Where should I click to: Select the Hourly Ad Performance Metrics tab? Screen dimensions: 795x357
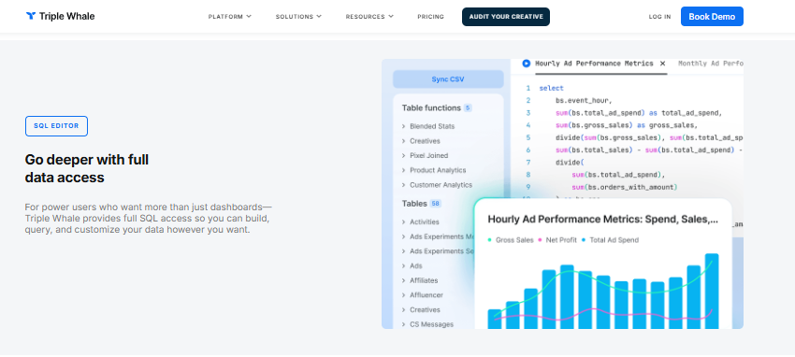click(594, 64)
